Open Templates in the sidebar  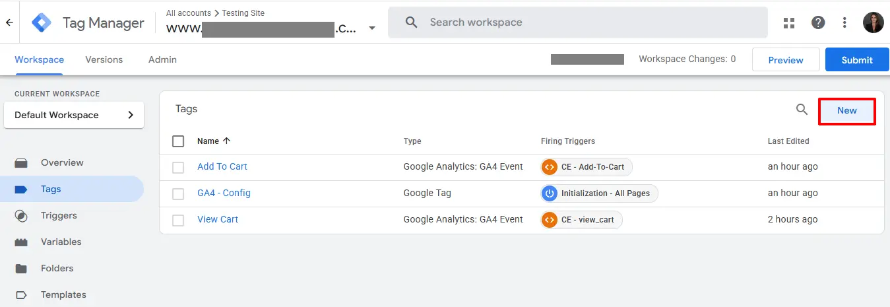pyautogui.click(x=63, y=294)
